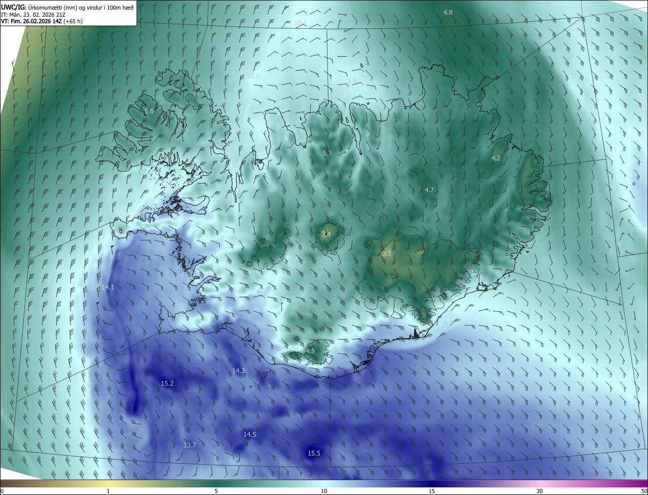
Task: Click the valid time "VT: Fim. 26.02.2026 14Z (+65 h)"
Action: tap(42, 21)
